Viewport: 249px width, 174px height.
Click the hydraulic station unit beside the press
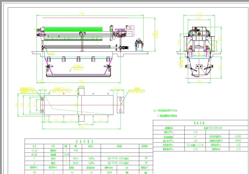pyautogui.click(x=139, y=45)
